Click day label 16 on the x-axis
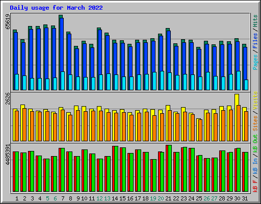This screenshot has width=261, height=204. point(130,198)
